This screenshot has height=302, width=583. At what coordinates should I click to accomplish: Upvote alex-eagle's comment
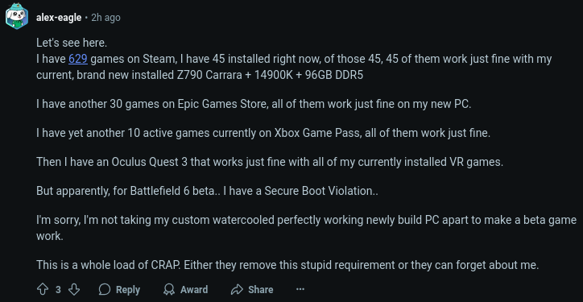(42, 289)
